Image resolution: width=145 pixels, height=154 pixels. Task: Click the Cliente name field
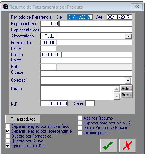(x=97, y=55)
